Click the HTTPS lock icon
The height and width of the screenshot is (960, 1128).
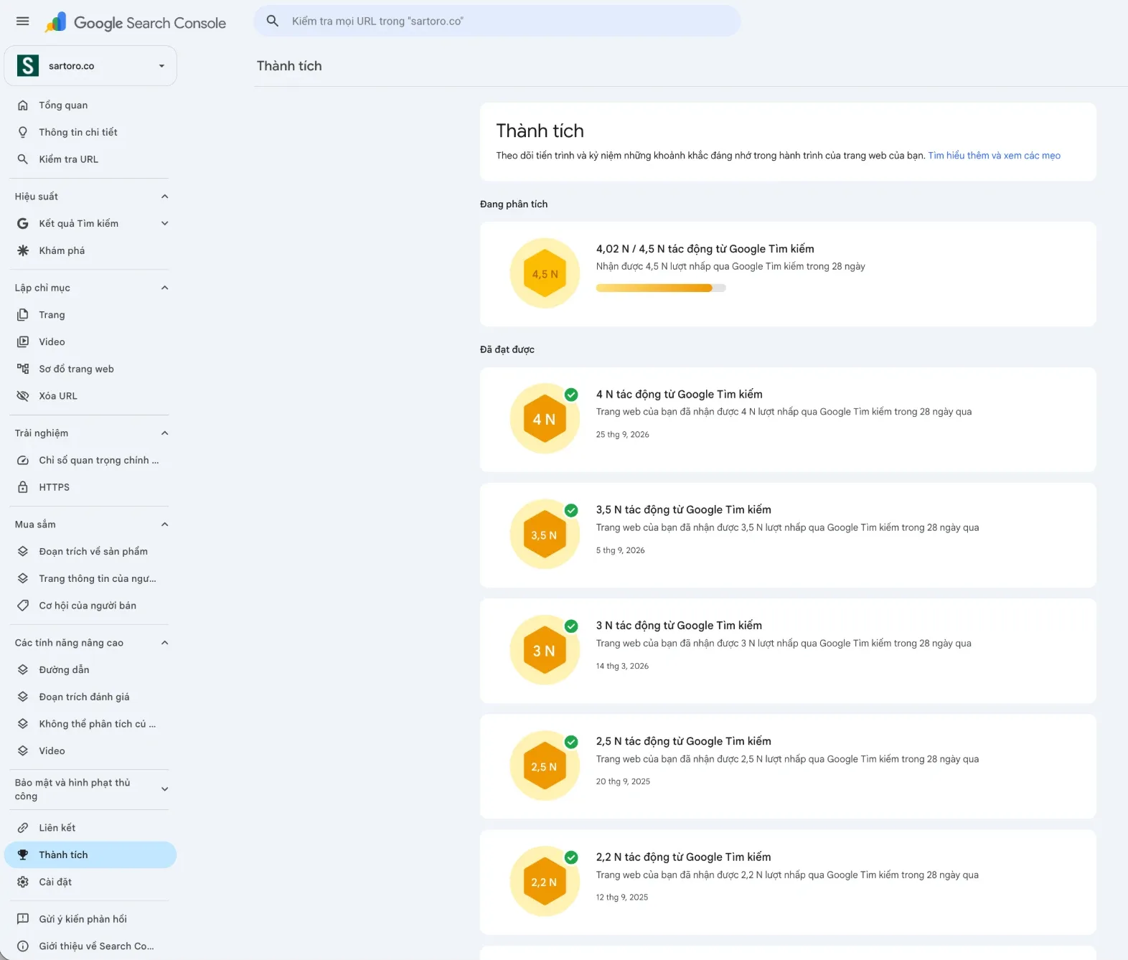pyautogui.click(x=23, y=488)
